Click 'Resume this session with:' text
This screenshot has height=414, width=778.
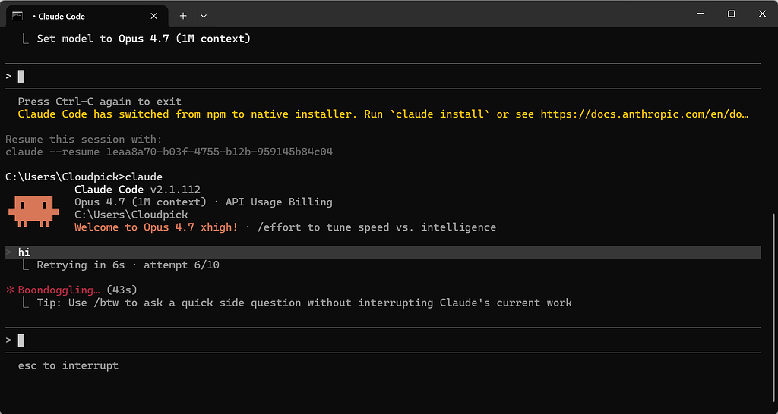click(x=84, y=140)
